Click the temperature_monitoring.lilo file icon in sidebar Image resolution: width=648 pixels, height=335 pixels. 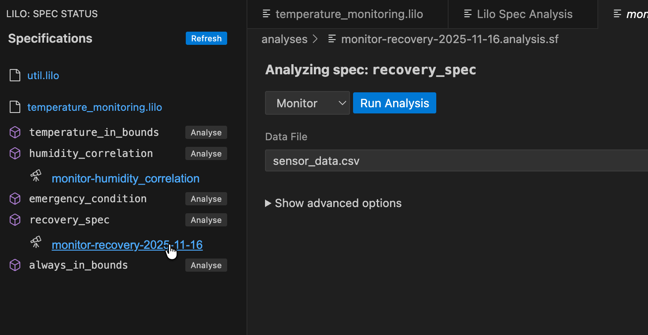coord(15,107)
